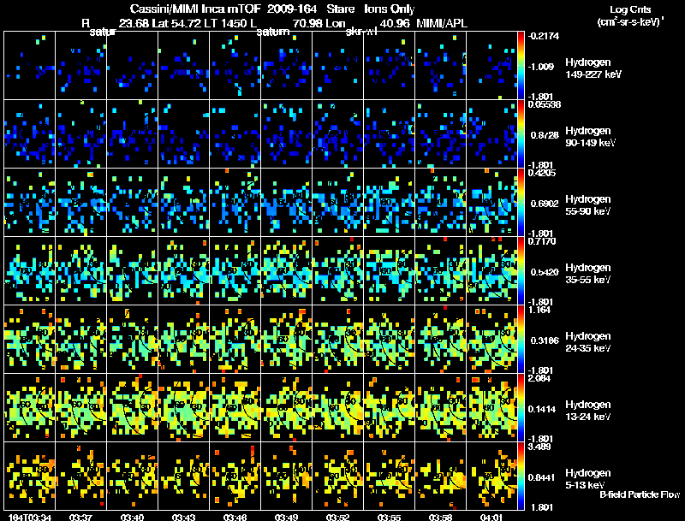Click the 13-24 keV row color bar
685x521 pixels.
(x=521, y=408)
